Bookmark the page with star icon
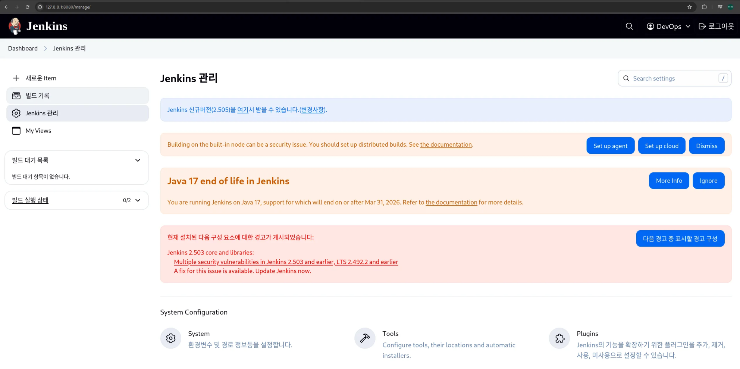 690,7
